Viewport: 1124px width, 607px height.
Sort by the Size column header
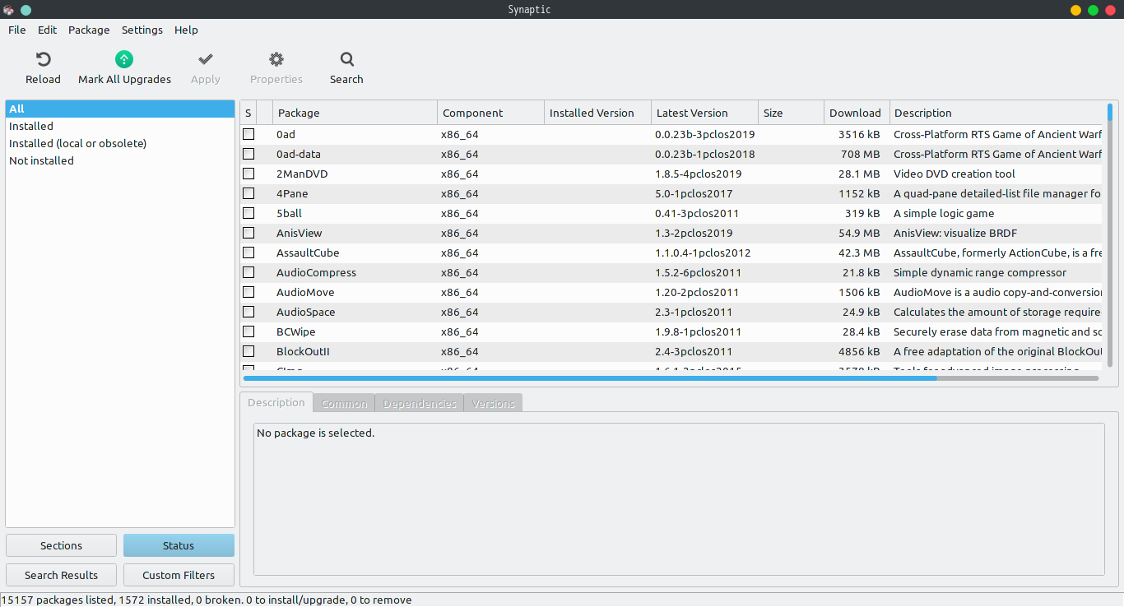(x=792, y=113)
